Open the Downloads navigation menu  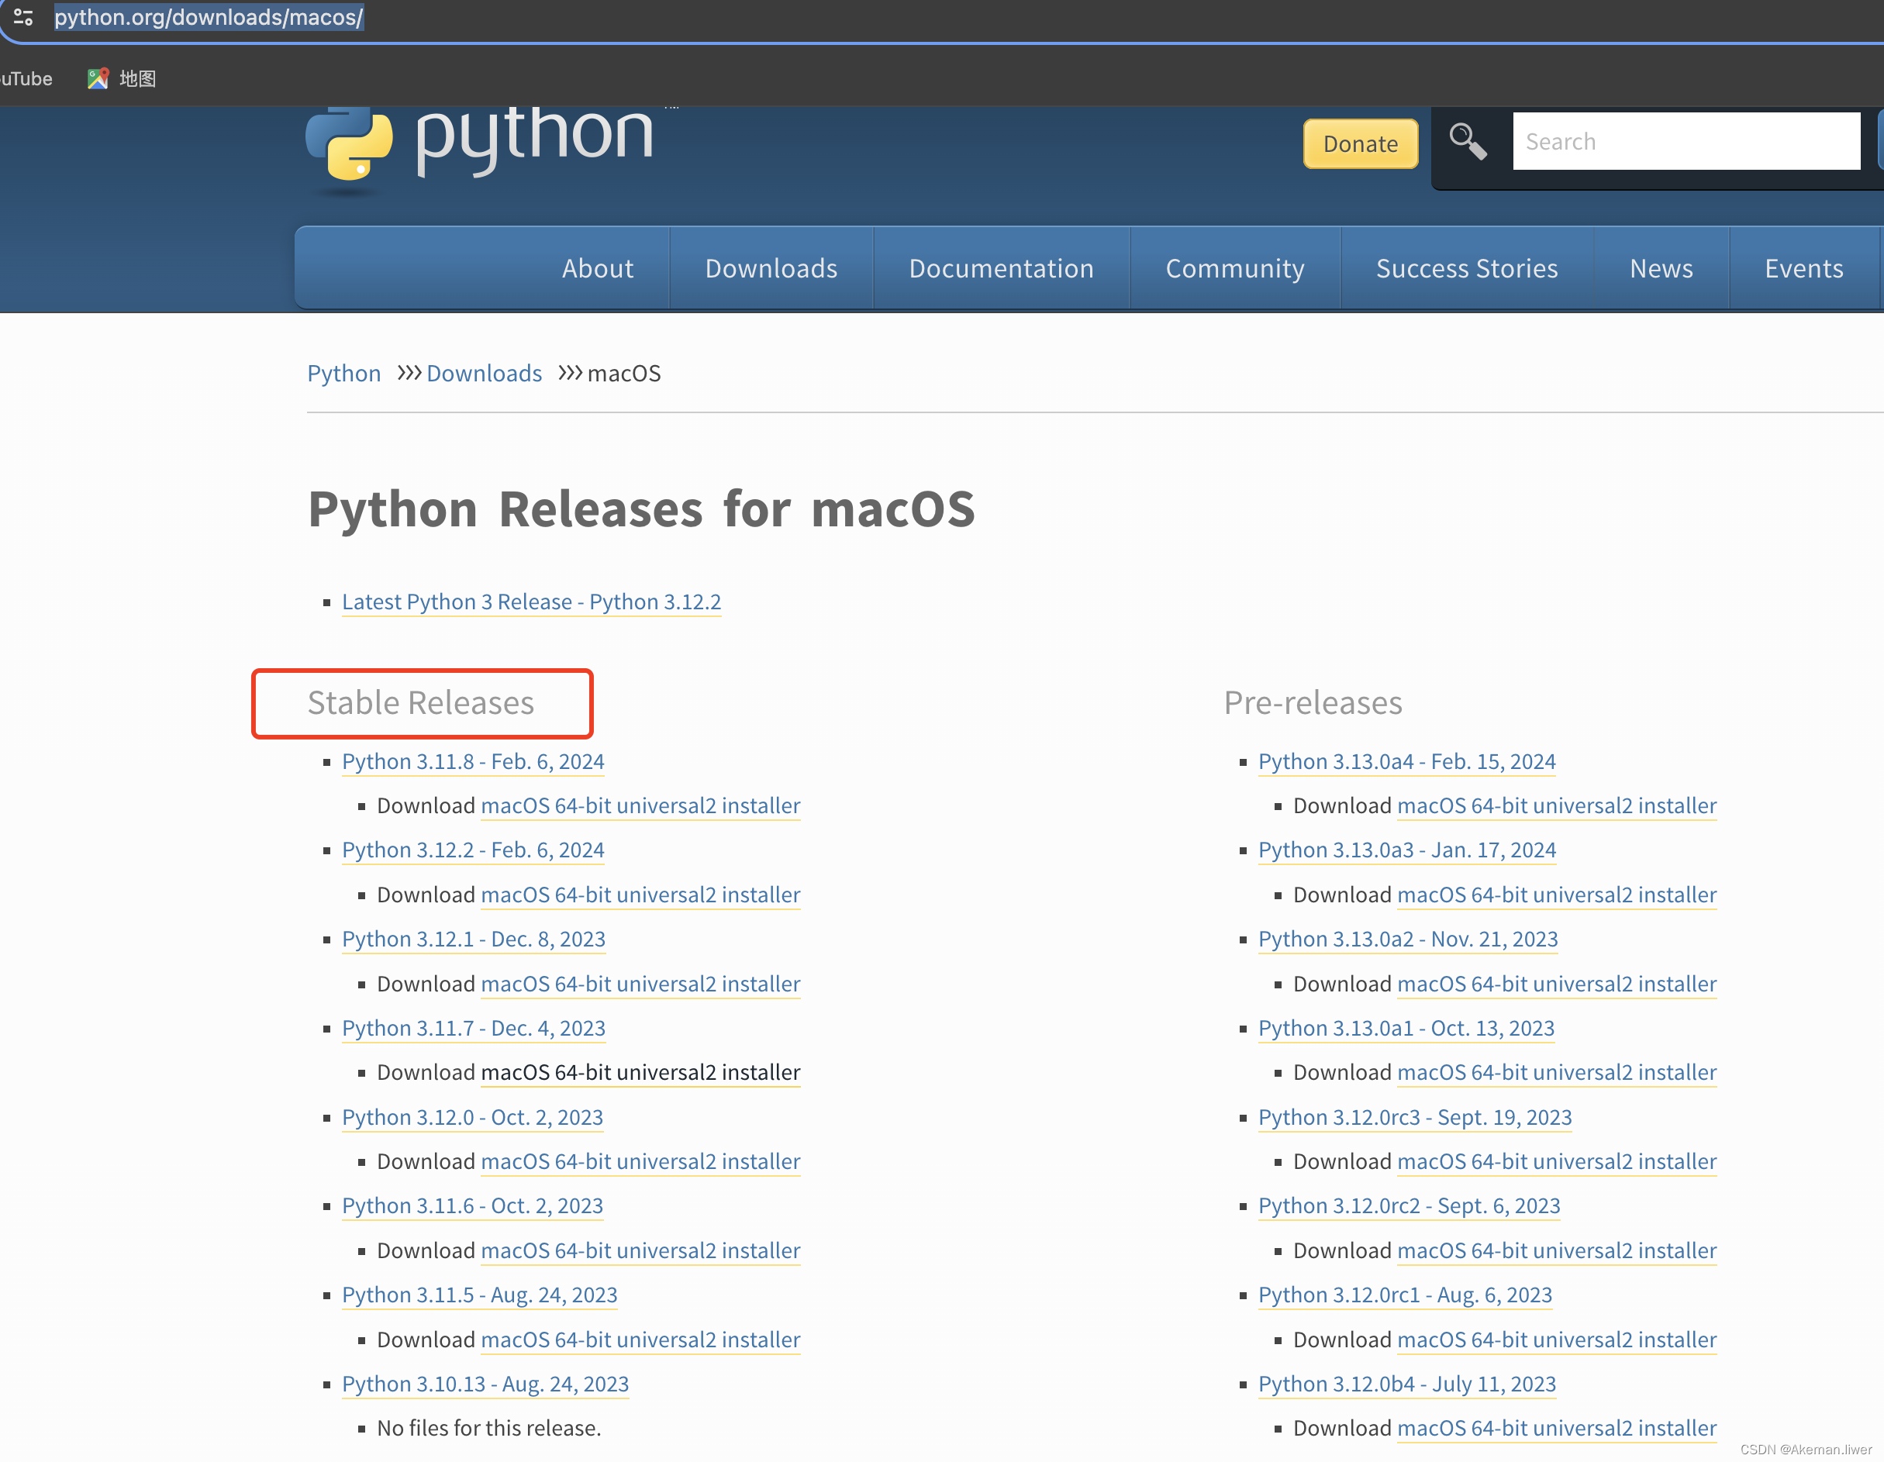click(x=771, y=268)
